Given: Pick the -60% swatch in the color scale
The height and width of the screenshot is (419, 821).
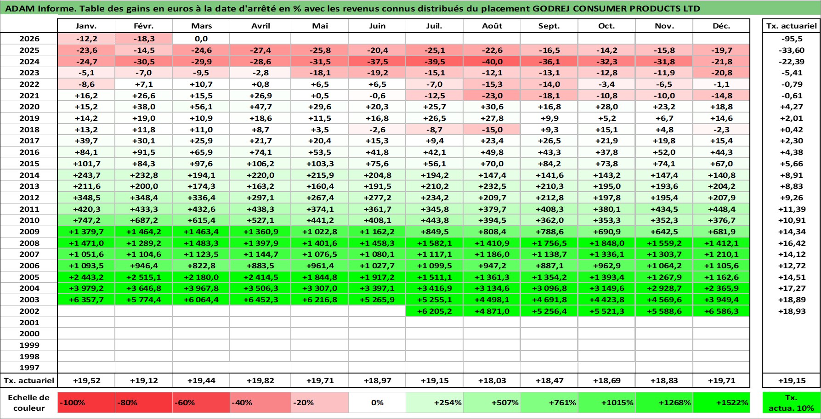Looking at the screenshot, I should [x=201, y=402].
